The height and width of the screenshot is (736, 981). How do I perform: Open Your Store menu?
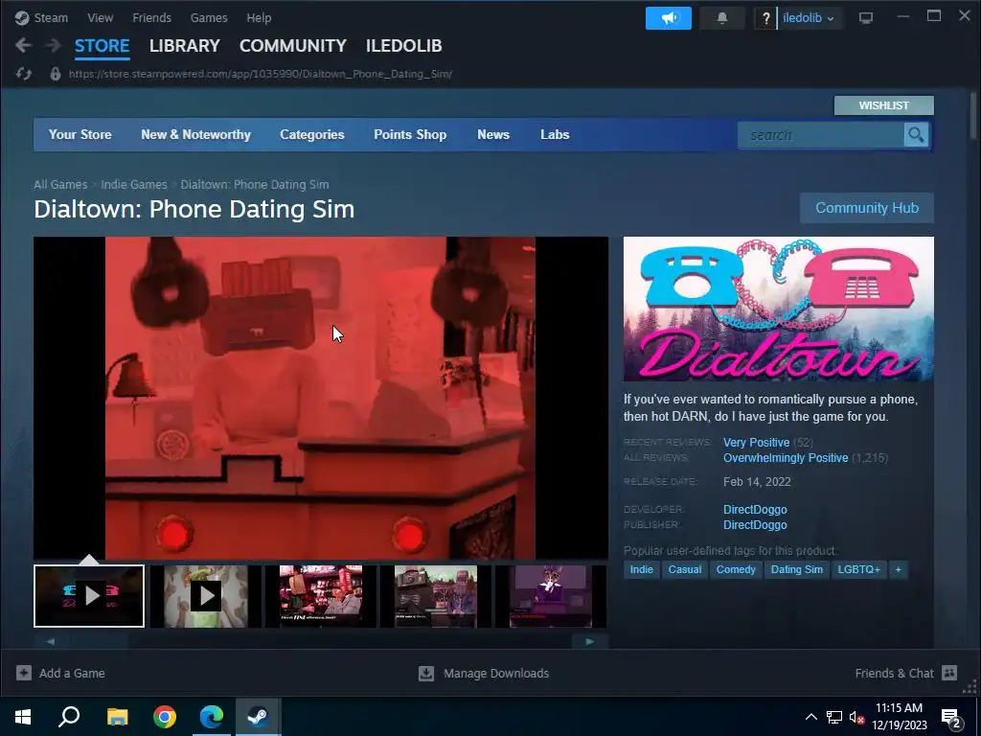[x=80, y=134]
